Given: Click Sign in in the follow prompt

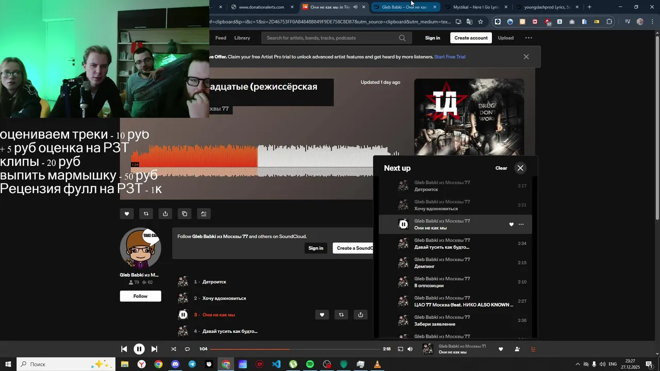Looking at the screenshot, I should [316, 248].
